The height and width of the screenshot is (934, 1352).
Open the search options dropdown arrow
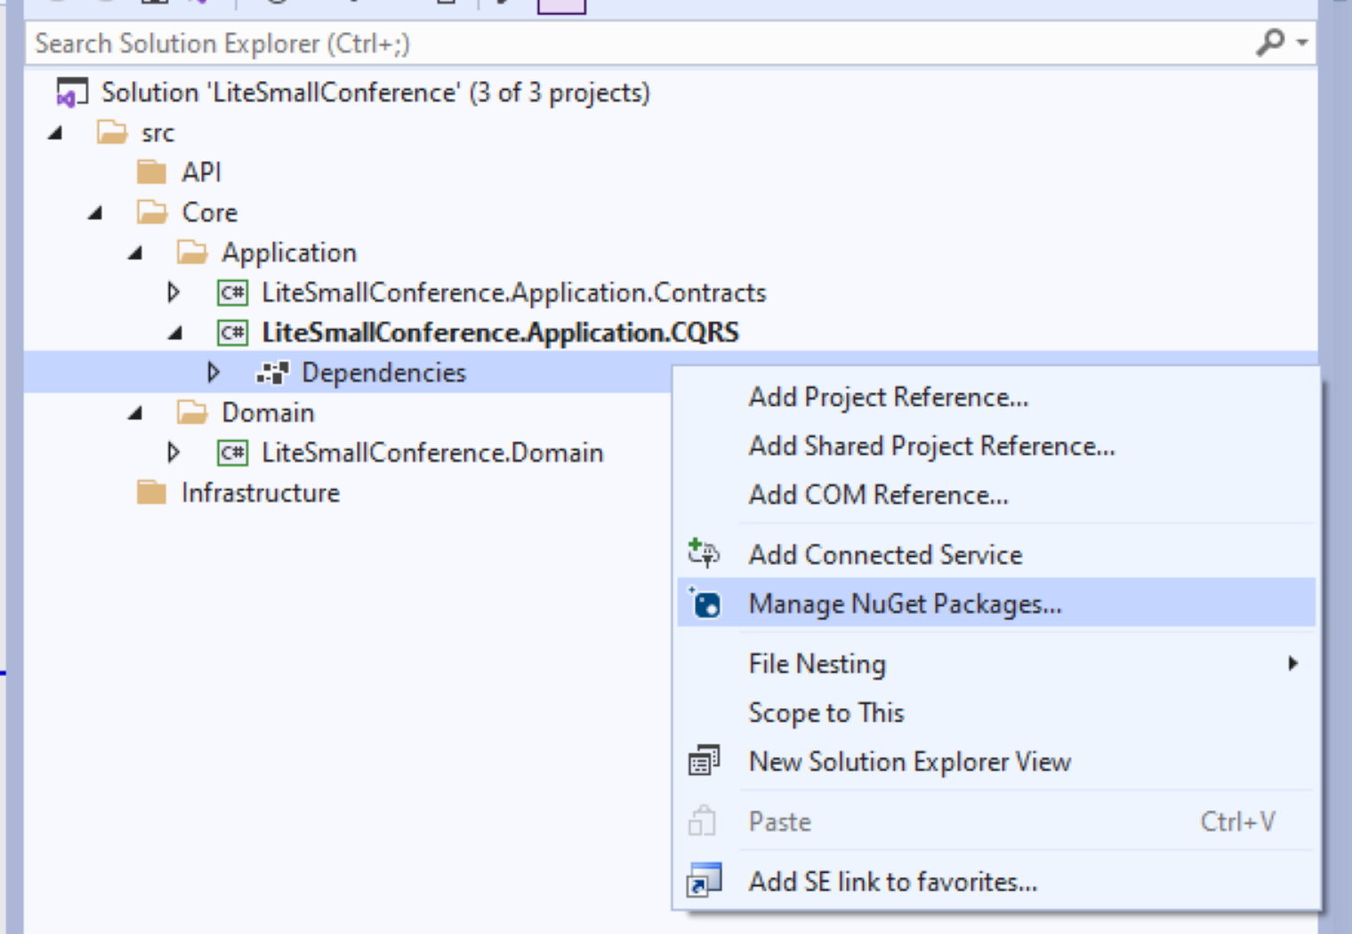coord(1302,42)
